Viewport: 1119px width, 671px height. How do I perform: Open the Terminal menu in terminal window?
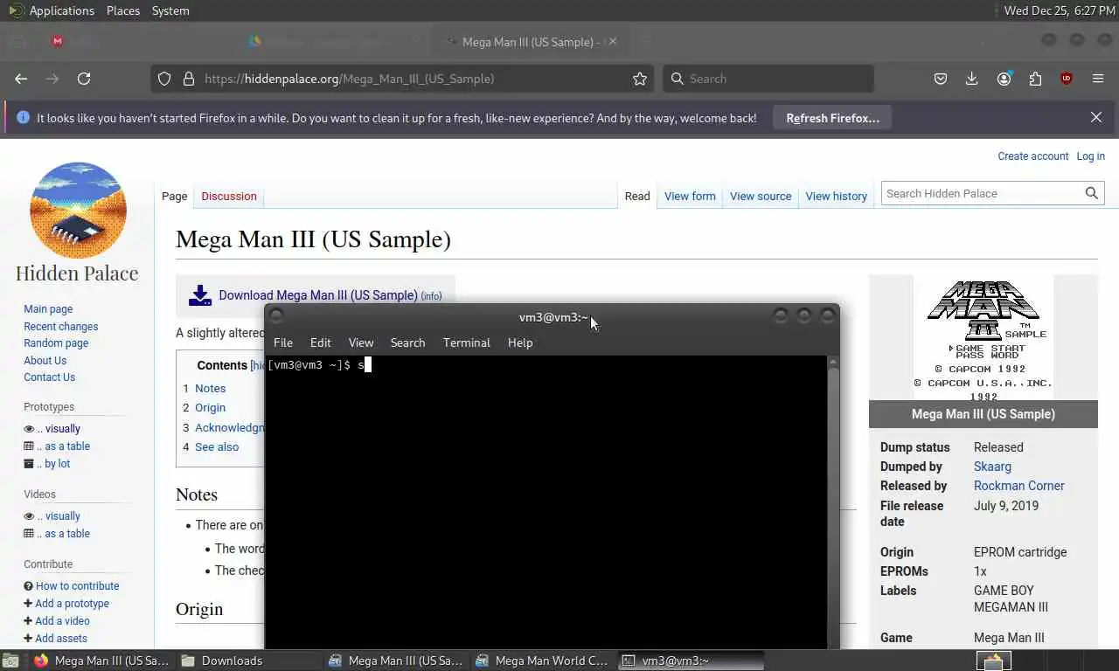coord(466,342)
